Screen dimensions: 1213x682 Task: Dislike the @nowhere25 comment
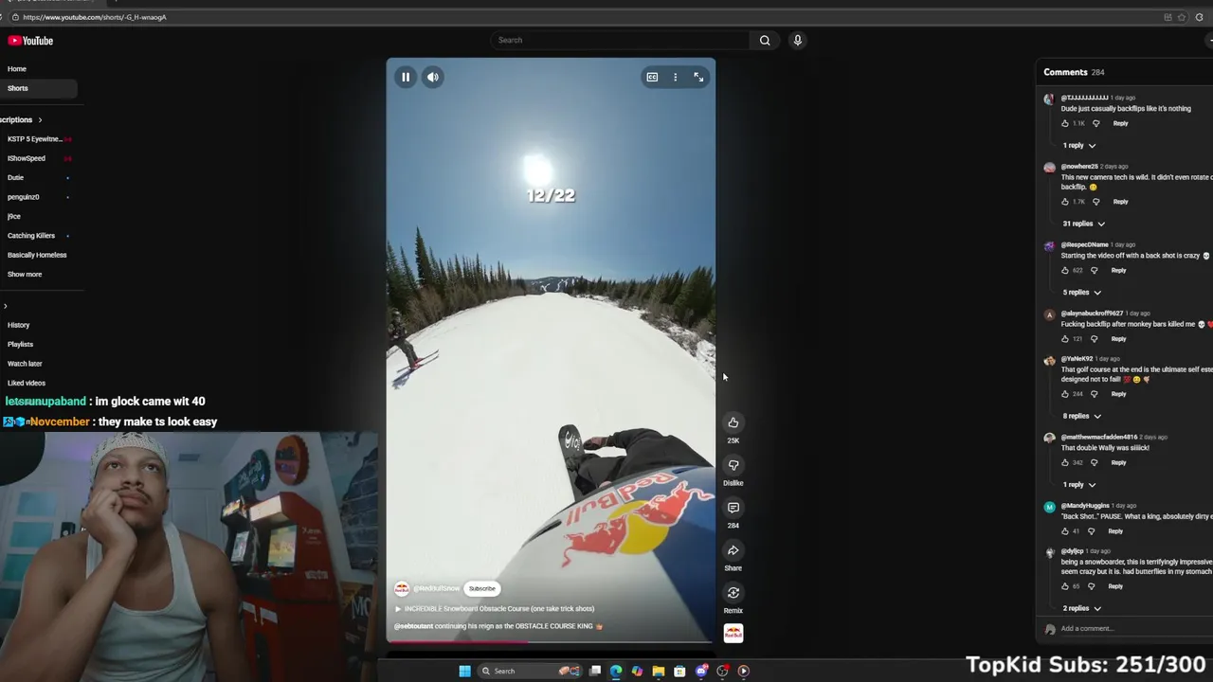click(x=1096, y=202)
